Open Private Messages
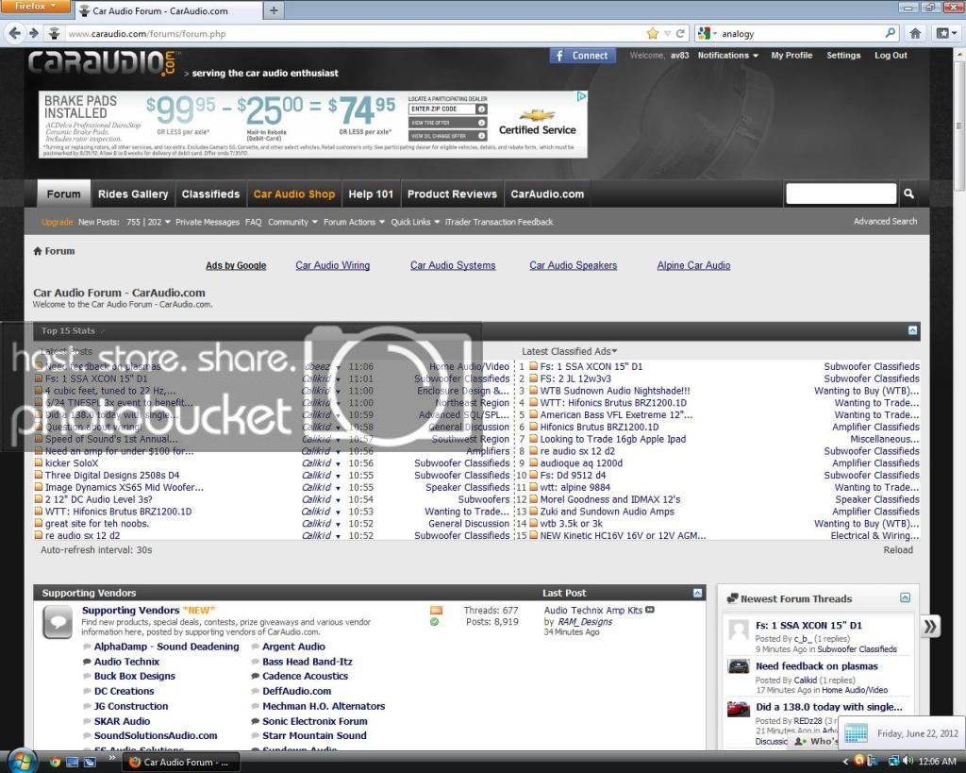Image resolution: width=966 pixels, height=773 pixels. tap(207, 222)
